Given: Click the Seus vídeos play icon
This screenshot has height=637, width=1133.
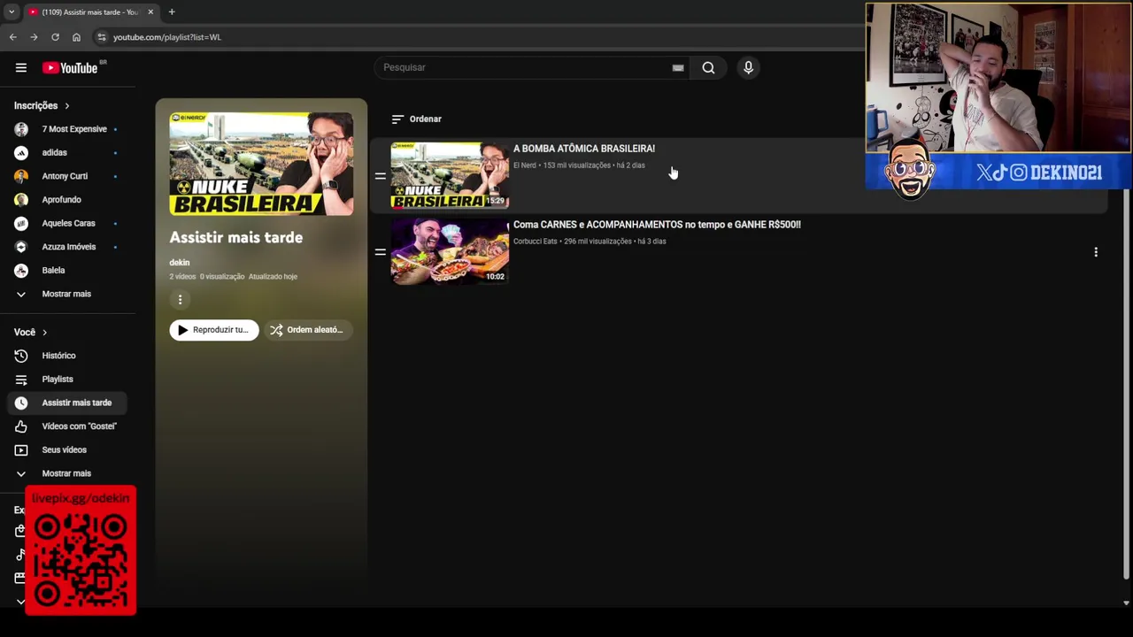Looking at the screenshot, I should [x=21, y=449].
